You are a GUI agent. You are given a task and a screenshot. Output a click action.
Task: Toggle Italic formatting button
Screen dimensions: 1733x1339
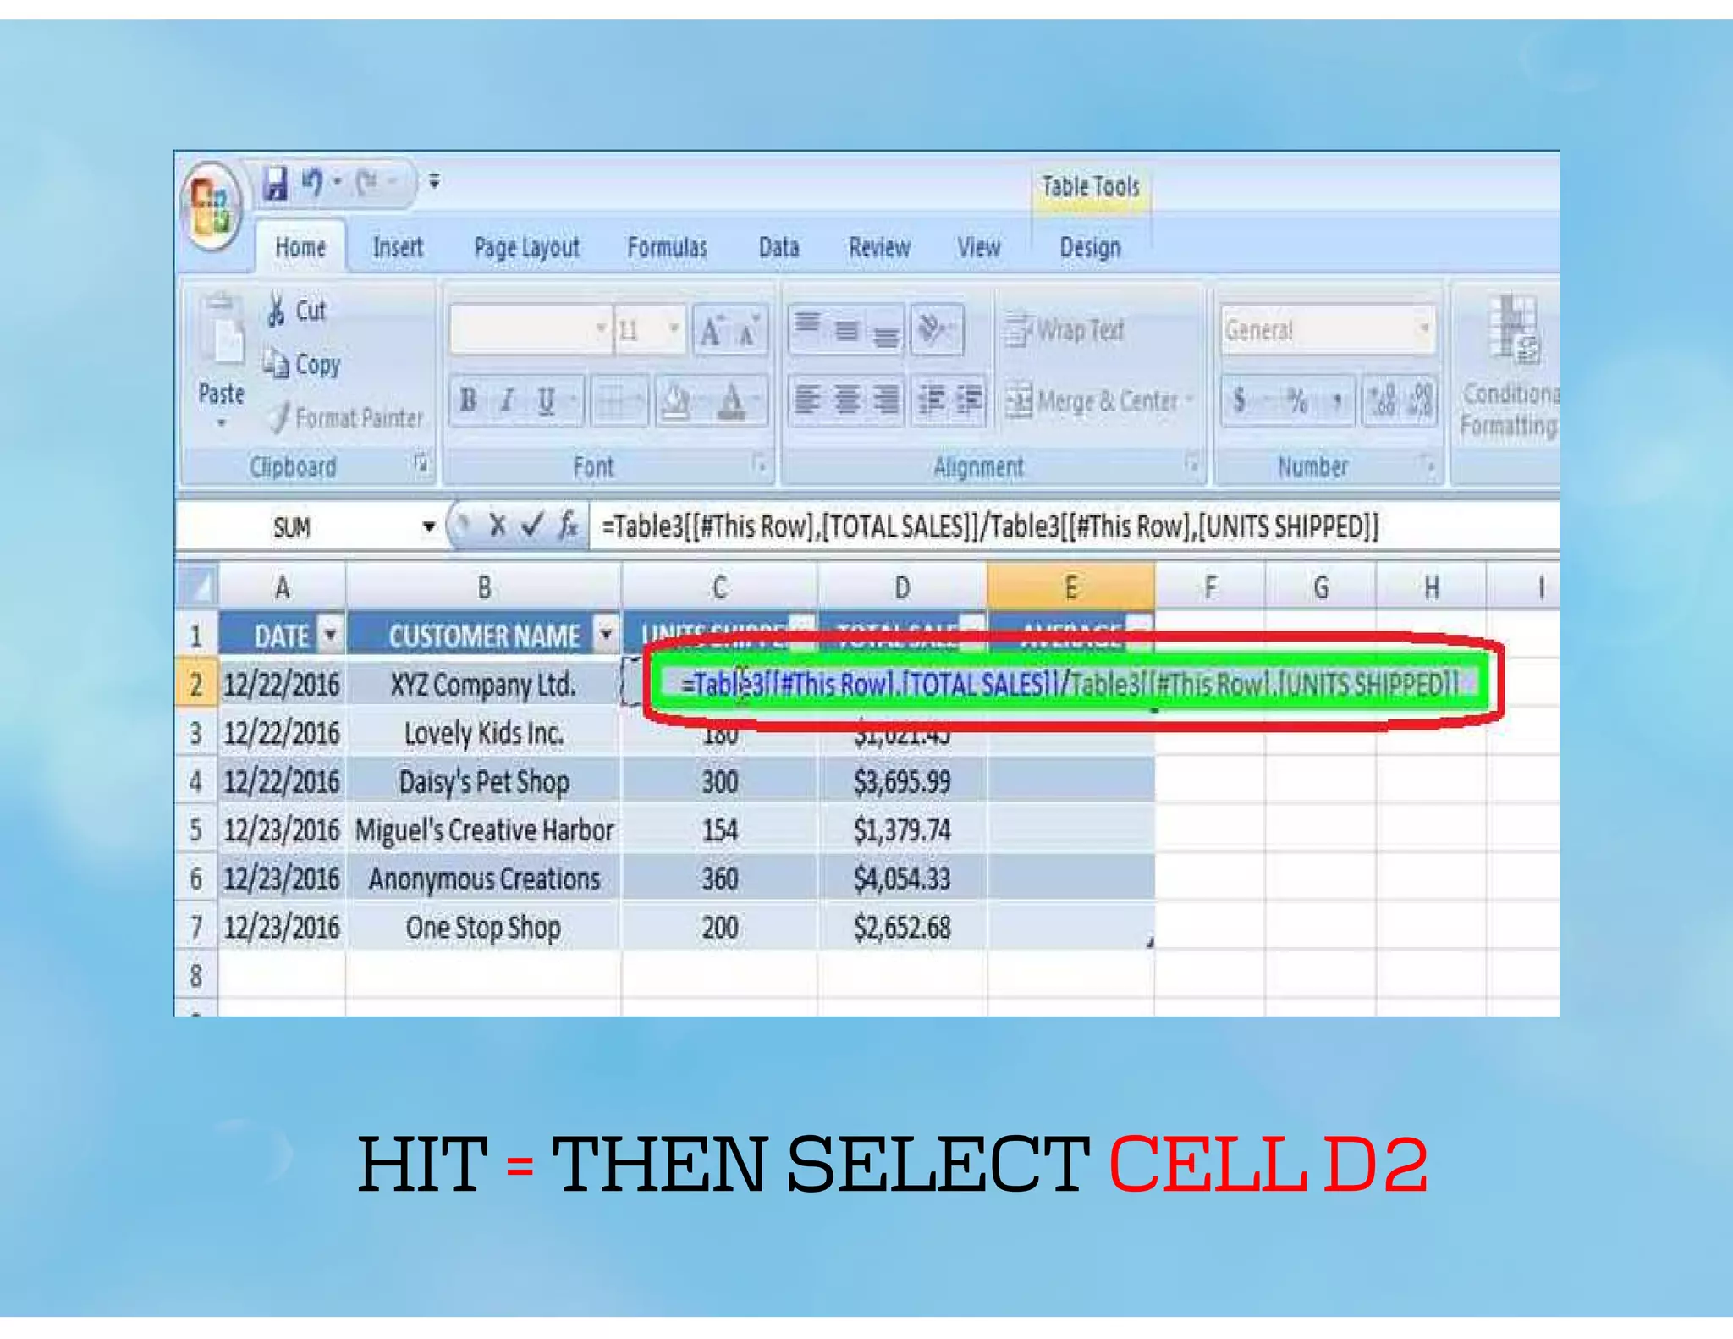[x=507, y=399]
